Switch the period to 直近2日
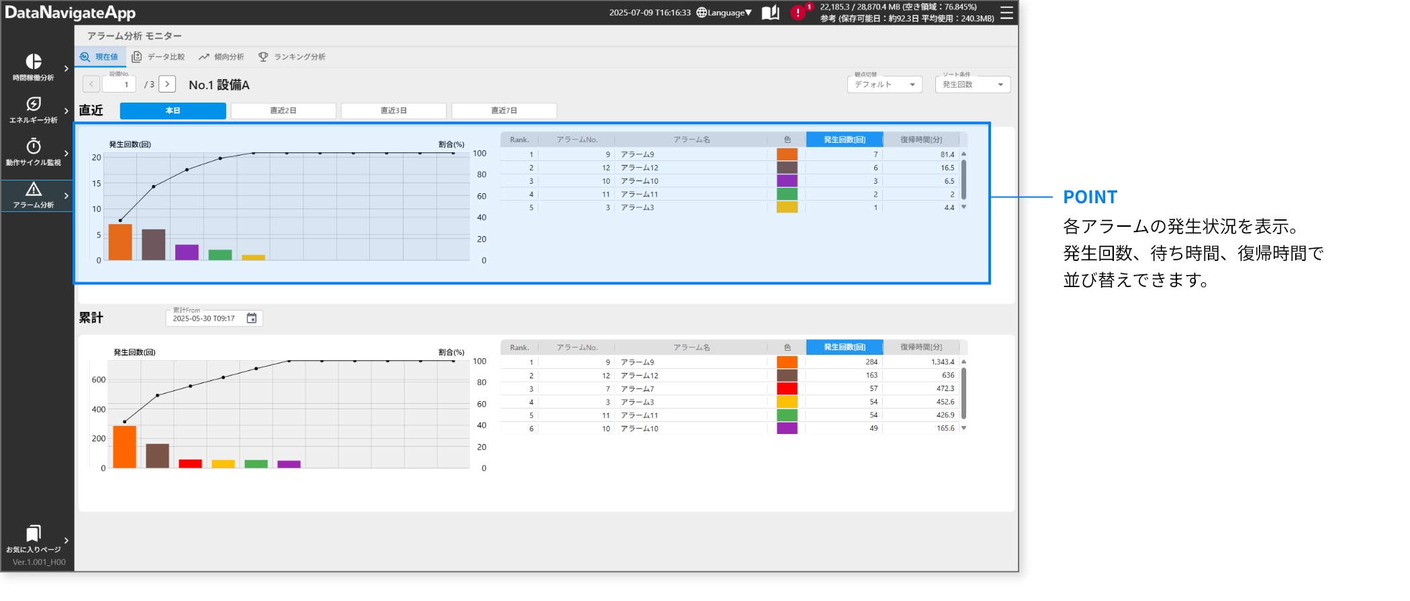1410x601 pixels. pos(283,111)
